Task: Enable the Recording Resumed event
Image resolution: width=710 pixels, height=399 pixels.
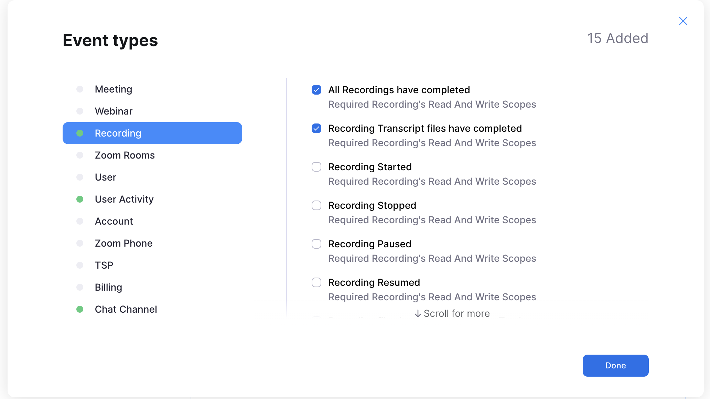Action: tap(316, 282)
